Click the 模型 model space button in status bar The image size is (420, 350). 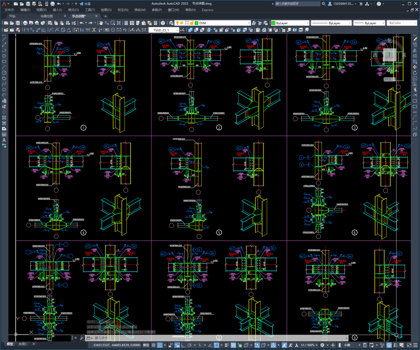(x=146, y=345)
